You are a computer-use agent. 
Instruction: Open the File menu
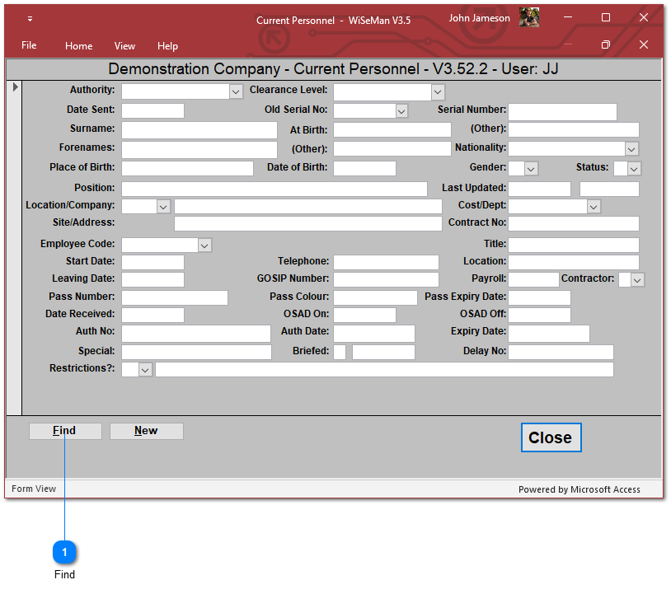click(x=29, y=45)
